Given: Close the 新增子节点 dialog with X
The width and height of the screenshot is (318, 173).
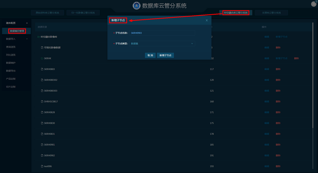Looking at the screenshot, I should [207, 20].
